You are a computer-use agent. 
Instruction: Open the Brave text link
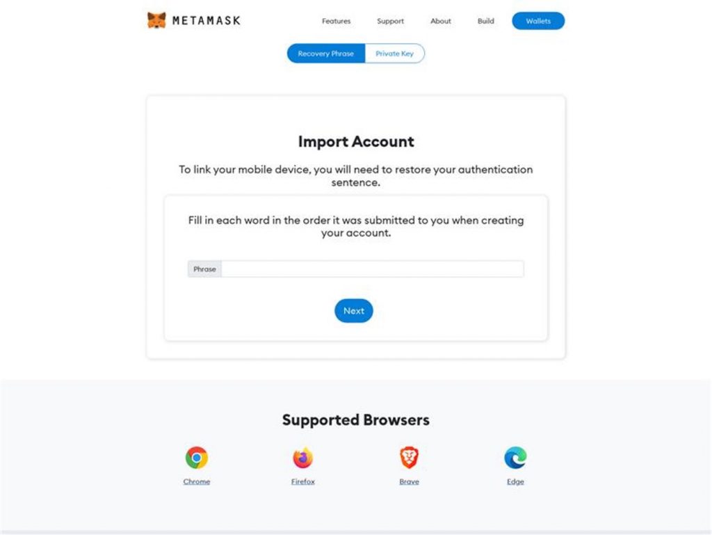pyautogui.click(x=409, y=481)
